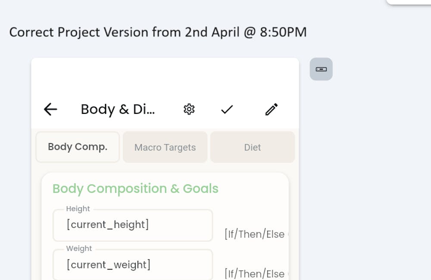Click the pencil edit icon

[x=271, y=110]
